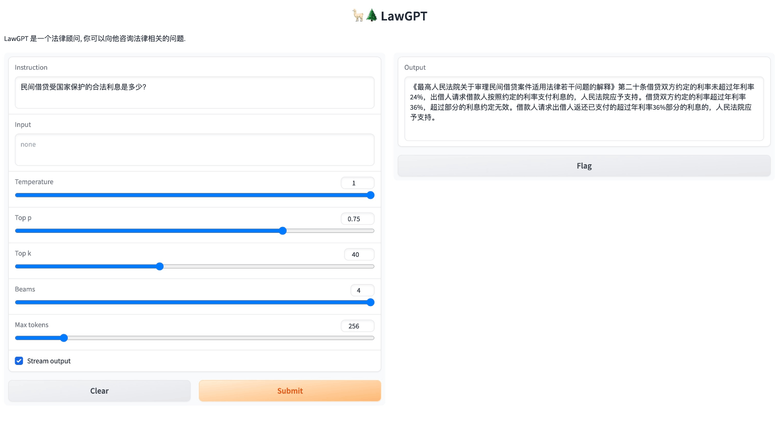This screenshot has height=421, width=780.
Task: Click the LawGPT description sentence
Action: pyautogui.click(x=95, y=38)
